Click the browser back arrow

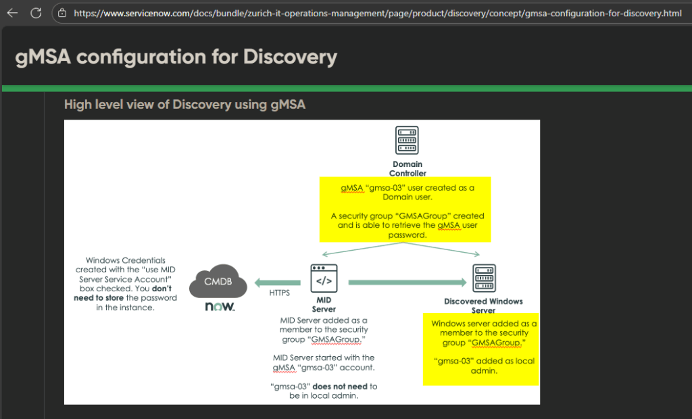[x=12, y=13]
